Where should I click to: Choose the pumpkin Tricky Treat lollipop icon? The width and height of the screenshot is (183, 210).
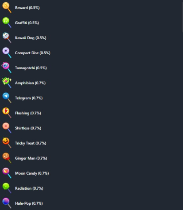[7, 143]
